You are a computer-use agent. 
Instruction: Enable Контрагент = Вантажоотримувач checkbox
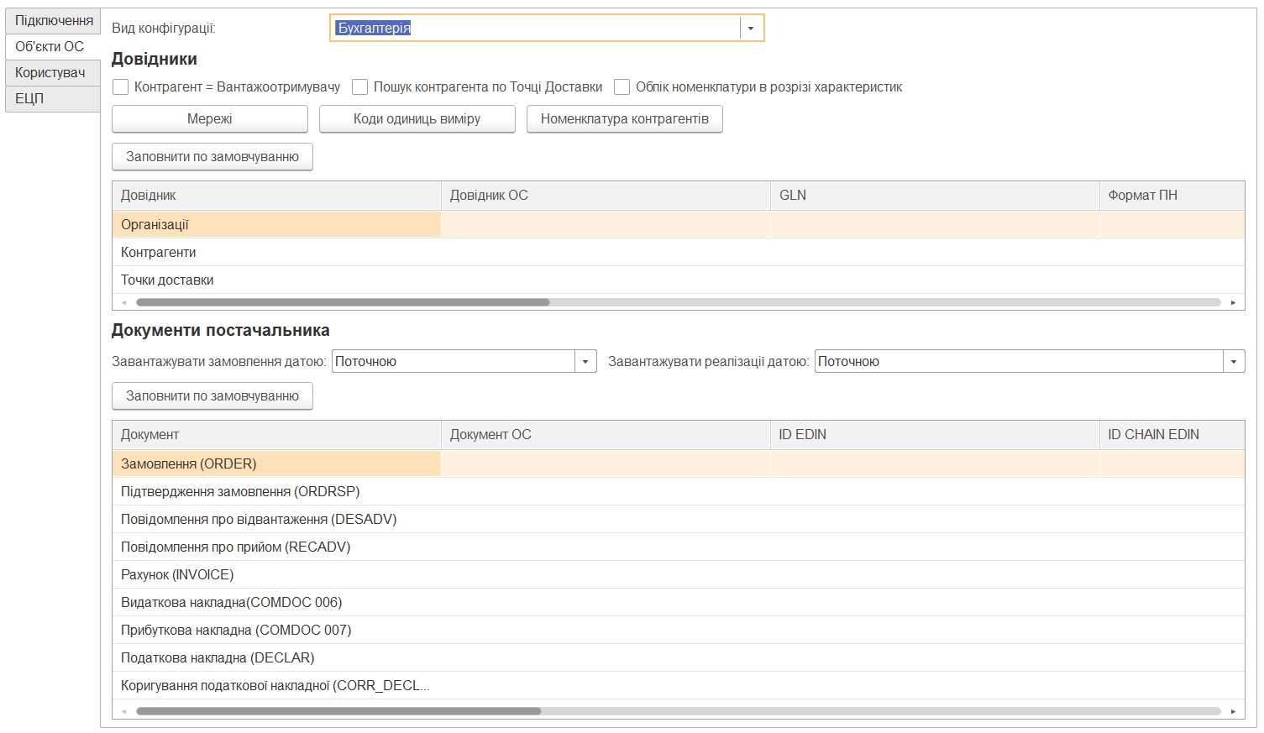121,86
